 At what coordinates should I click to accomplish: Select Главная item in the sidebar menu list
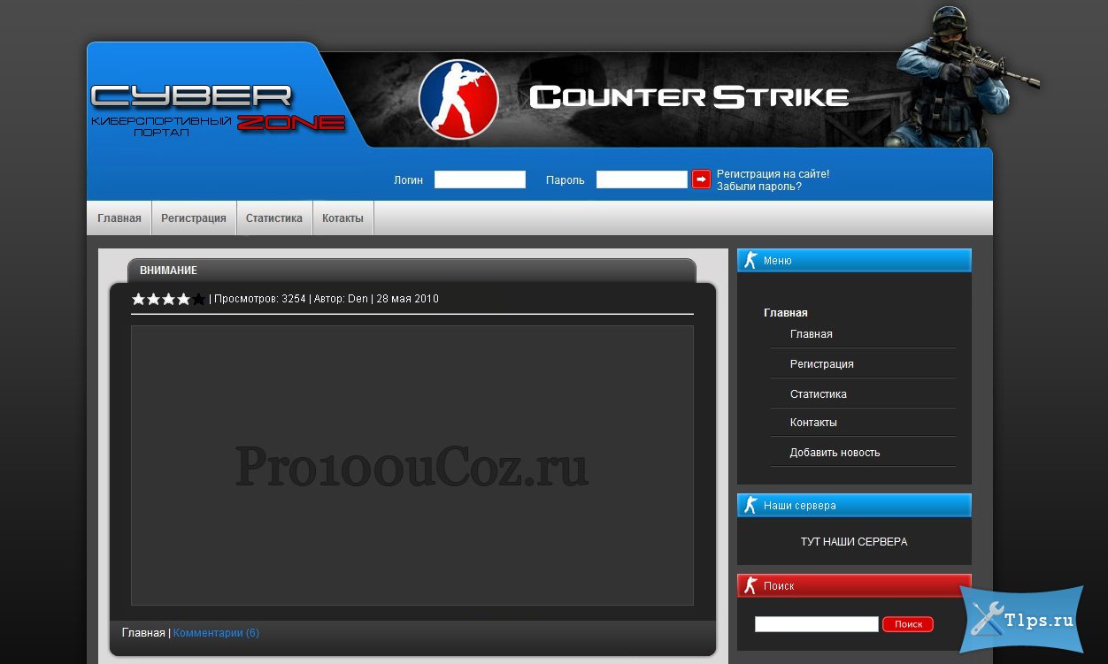tap(812, 334)
